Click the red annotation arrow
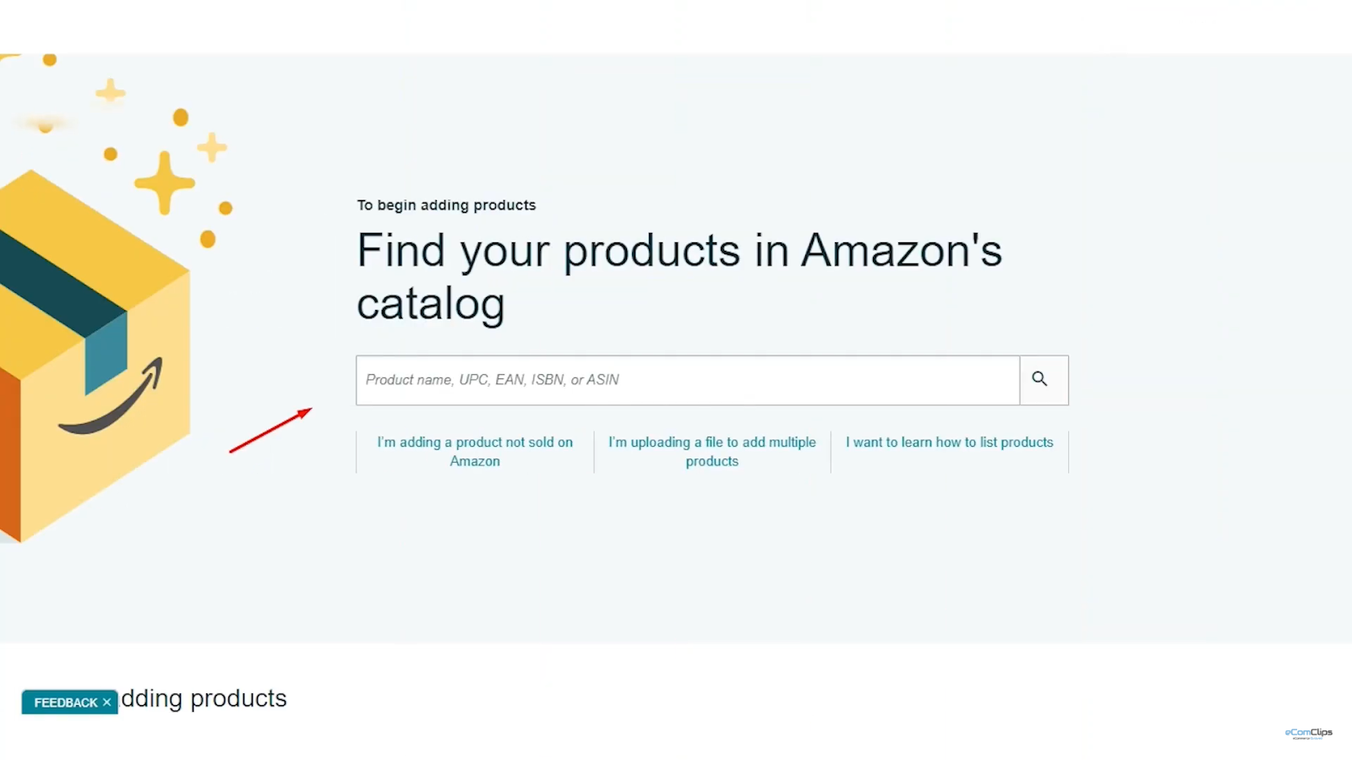 coord(270,431)
